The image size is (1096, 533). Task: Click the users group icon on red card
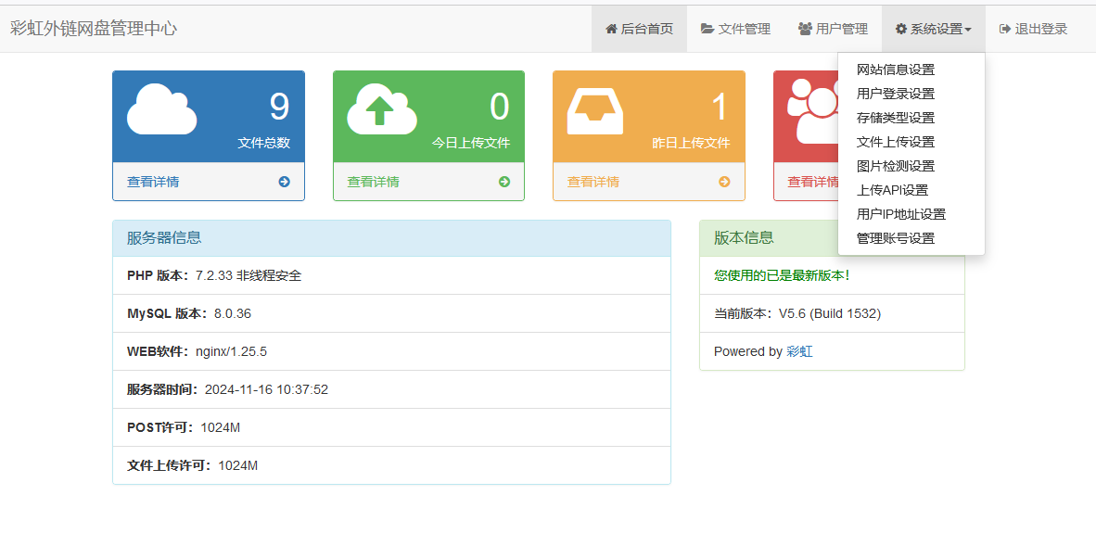point(812,112)
